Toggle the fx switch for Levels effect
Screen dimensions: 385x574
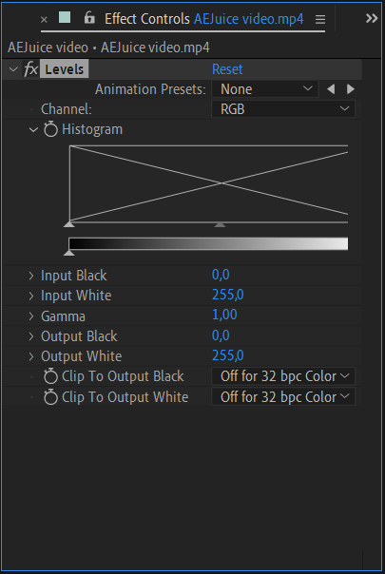pos(30,69)
